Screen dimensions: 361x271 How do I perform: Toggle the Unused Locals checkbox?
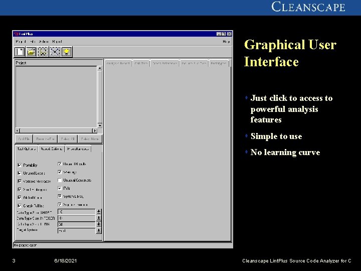tap(20, 173)
